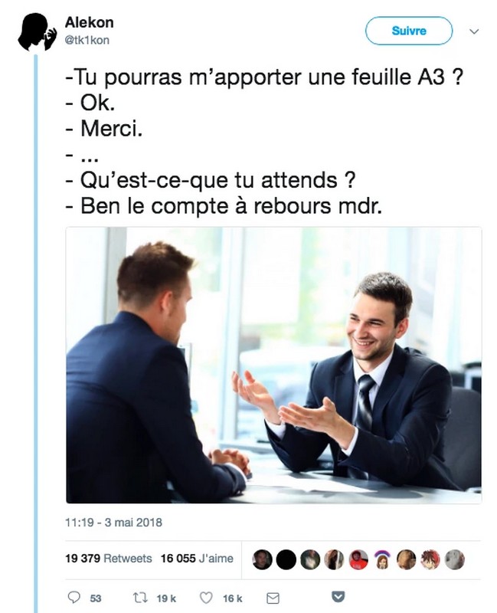
Task: Click the reply speech bubble icon
Action: tap(74, 598)
